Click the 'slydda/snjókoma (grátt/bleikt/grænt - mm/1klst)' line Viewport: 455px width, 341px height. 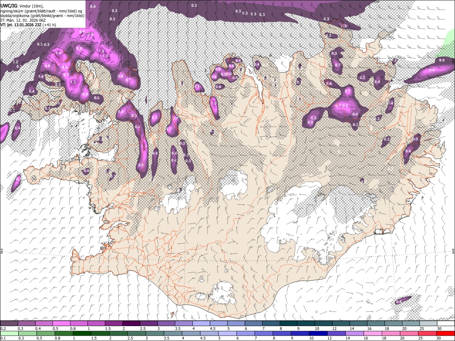point(42,16)
